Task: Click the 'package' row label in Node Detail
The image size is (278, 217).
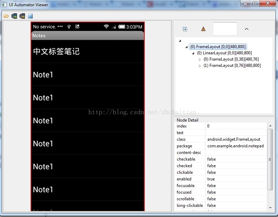Action: click(x=184, y=146)
